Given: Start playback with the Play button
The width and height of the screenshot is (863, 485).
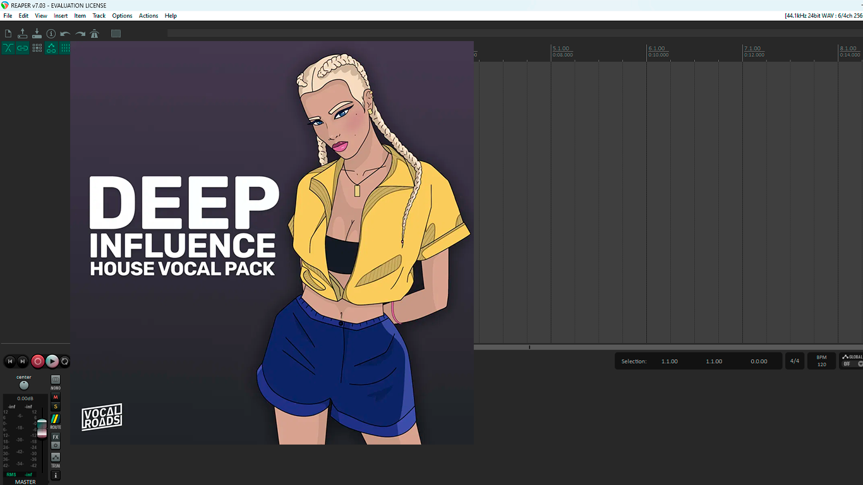Looking at the screenshot, I should point(52,361).
